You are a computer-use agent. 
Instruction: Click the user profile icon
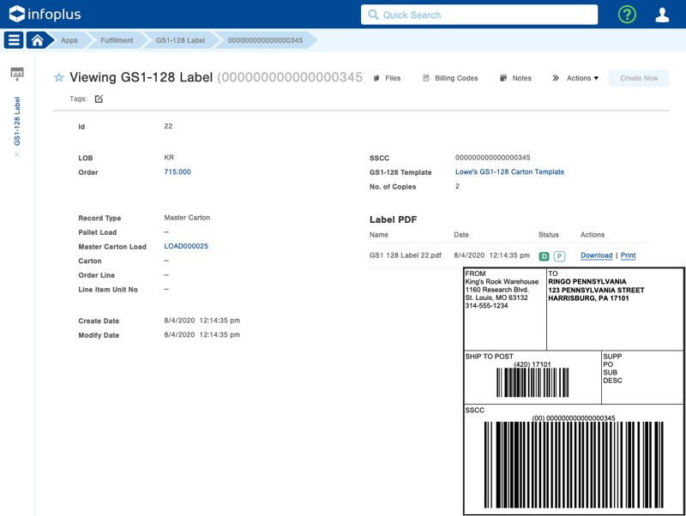pos(662,14)
